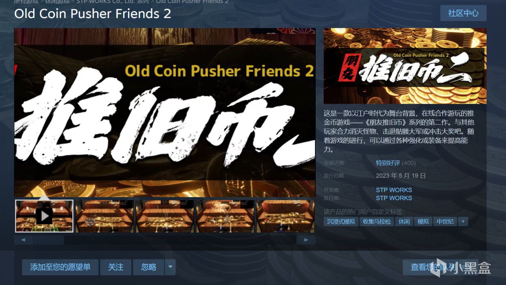Click the game header capsule image
The width and height of the screenshot is (506, 285).
(405, 66)
